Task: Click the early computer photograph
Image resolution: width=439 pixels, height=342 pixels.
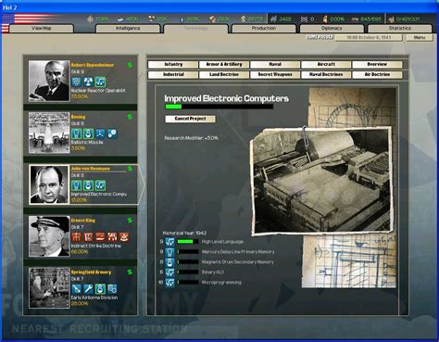Action: point(322,181)
